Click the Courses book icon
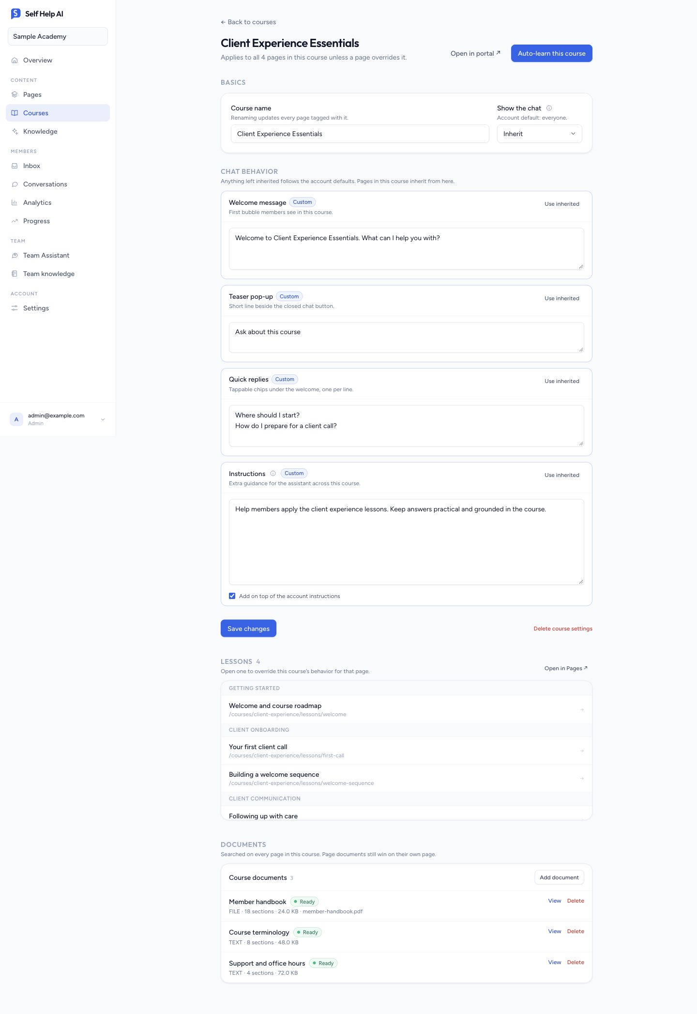The height and width of the screenshot is (1014, 697). coord(15,113)
